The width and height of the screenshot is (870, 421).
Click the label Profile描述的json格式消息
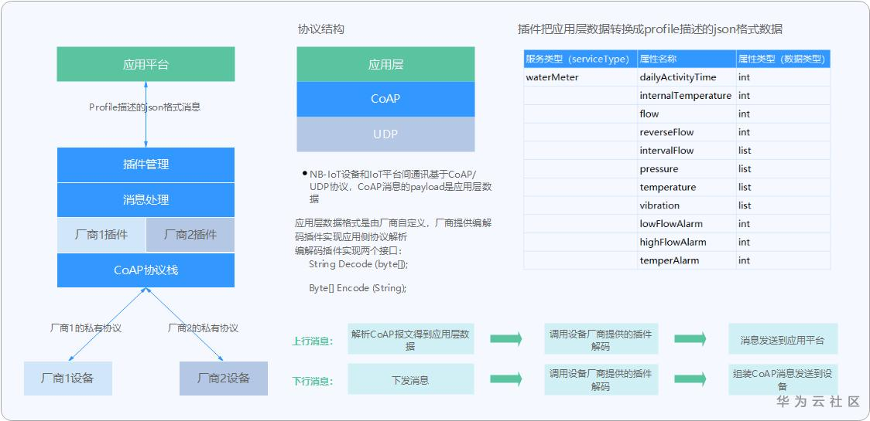(145, 107)
